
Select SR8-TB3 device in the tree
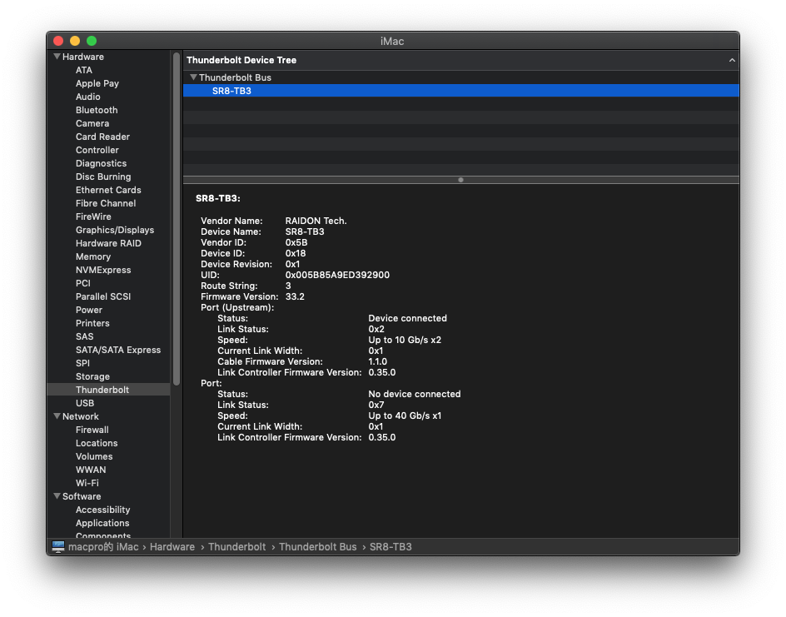(x=231, y=91)
